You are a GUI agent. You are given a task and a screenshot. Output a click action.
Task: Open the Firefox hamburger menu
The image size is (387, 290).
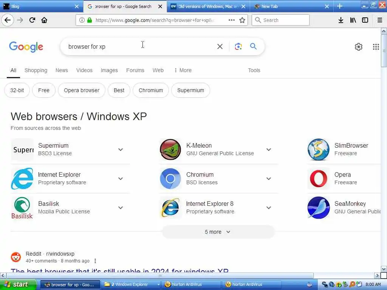click(380, 20)
